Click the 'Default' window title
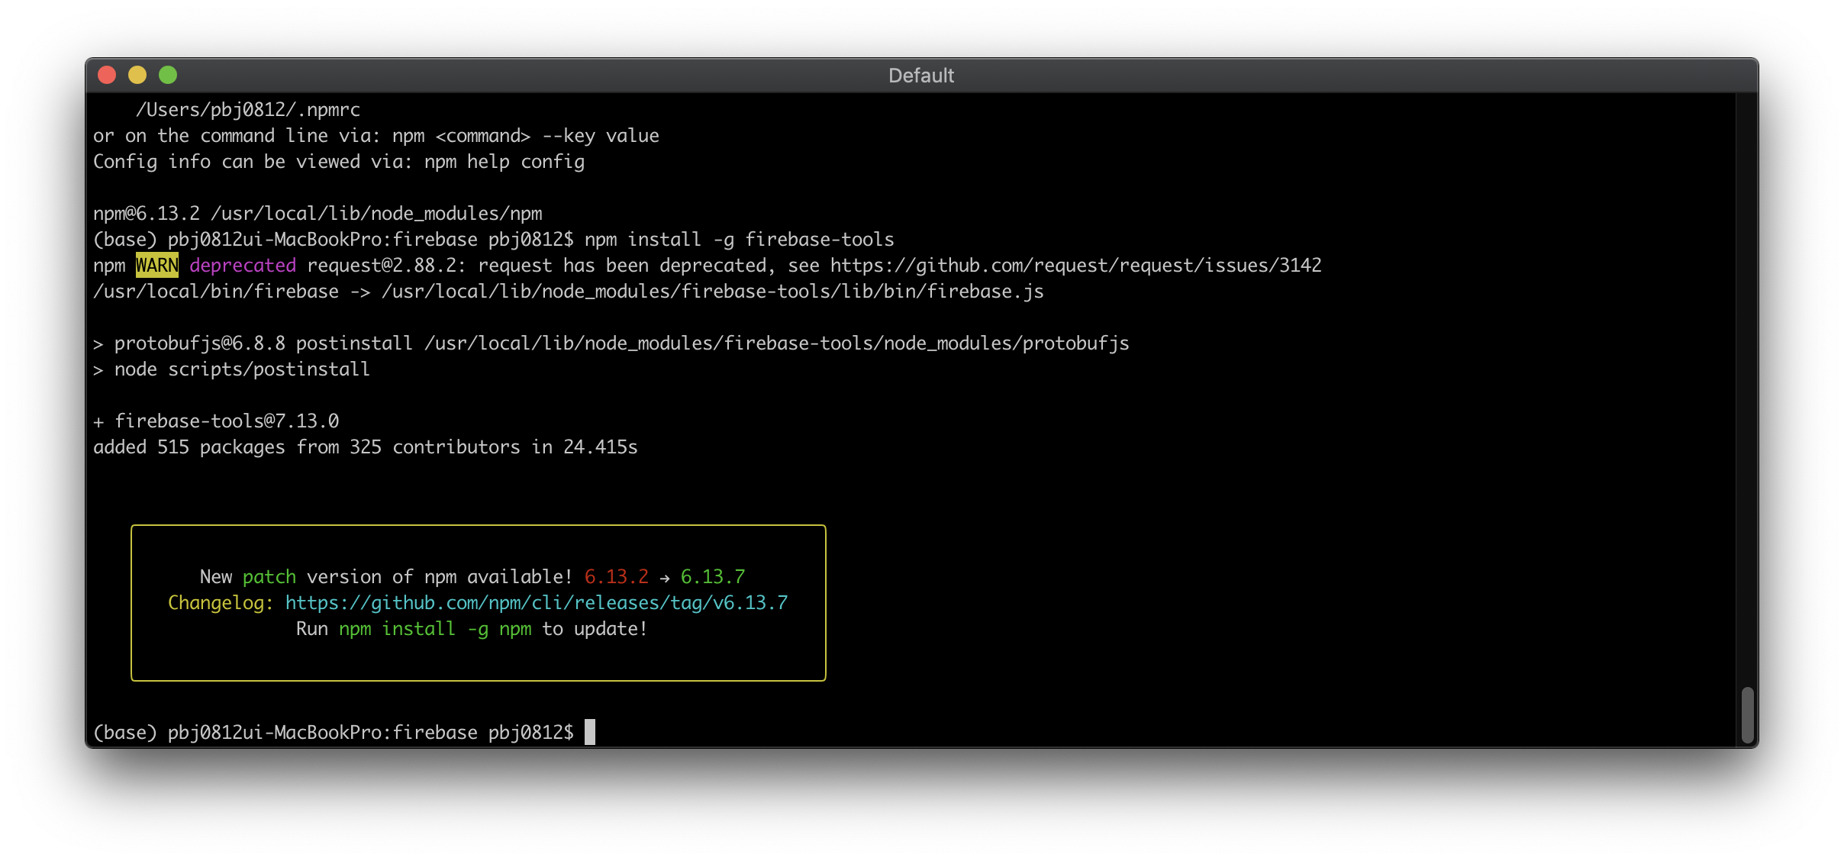This screenshot has height=861, width=1844. (x=920, y=76)
